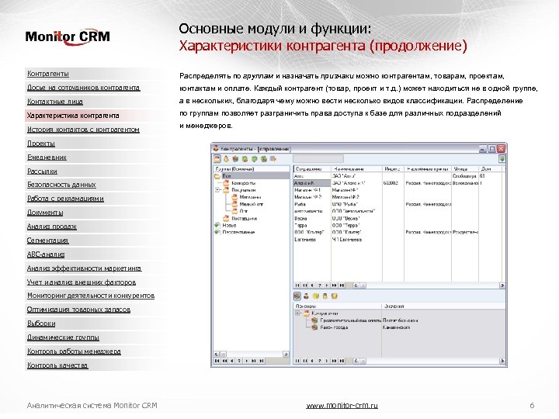Click green arrow button at toolbar right
Screen dimensions: 559x419
coord(502,159)
